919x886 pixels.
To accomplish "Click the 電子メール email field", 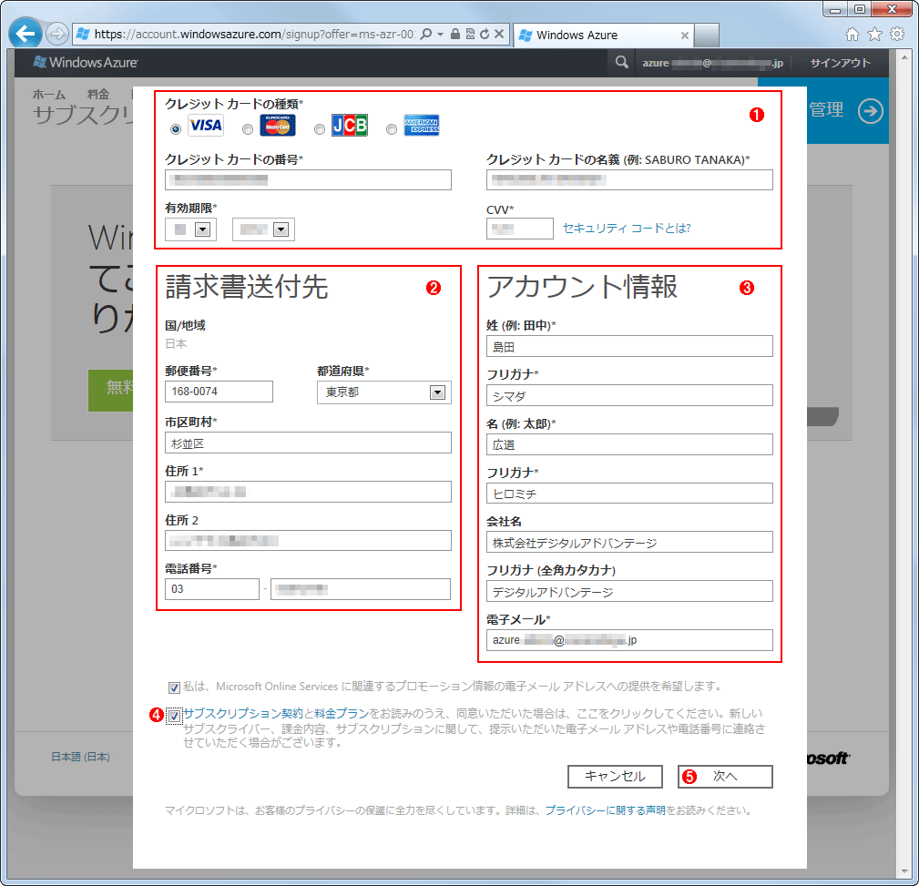I will coord(629,640).
